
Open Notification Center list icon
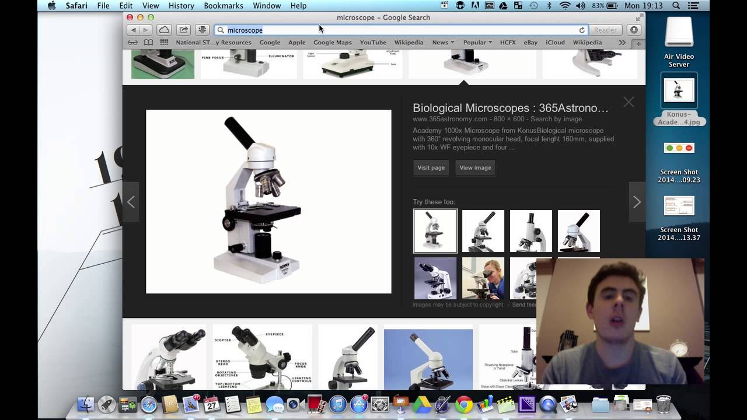694,6
